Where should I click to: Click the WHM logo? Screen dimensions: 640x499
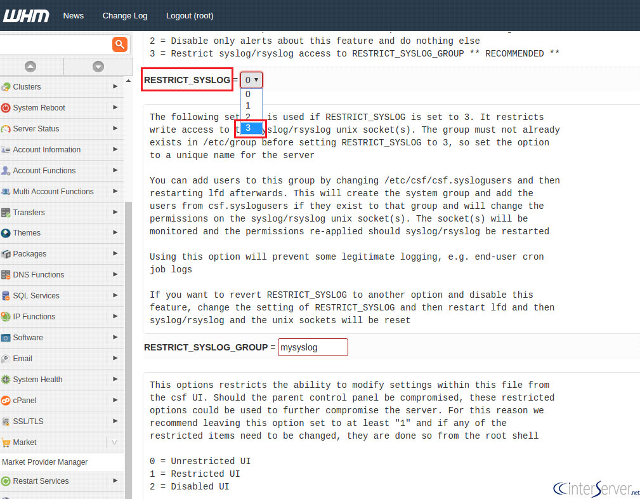pyautogui.click(x=26, y=16)
